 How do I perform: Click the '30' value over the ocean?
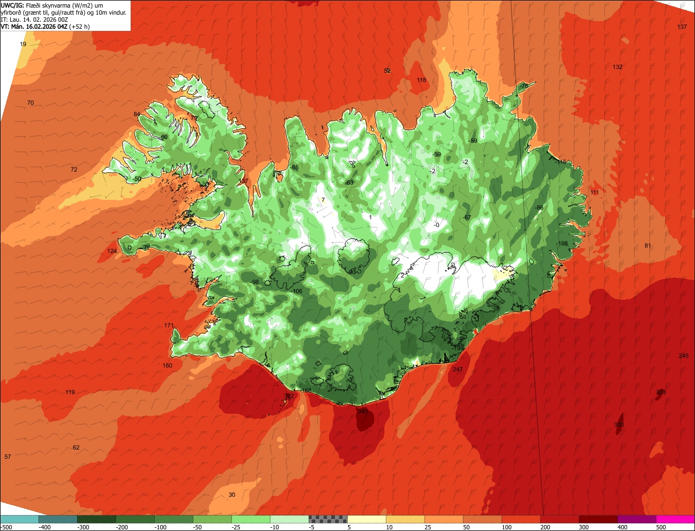[x=232, y=495]
